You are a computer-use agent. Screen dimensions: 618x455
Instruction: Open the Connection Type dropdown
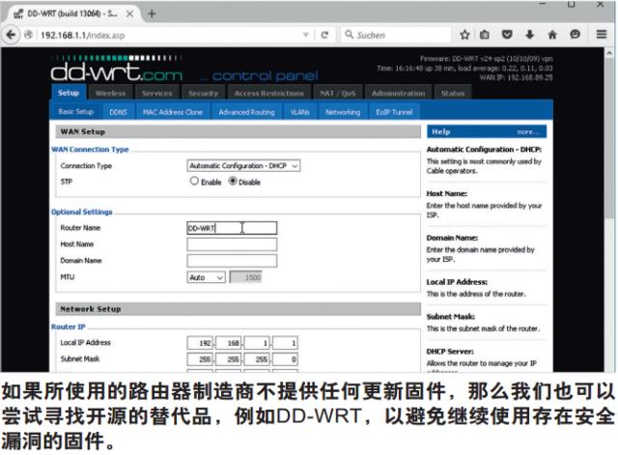pyautogui.click(x=243, y=165)
